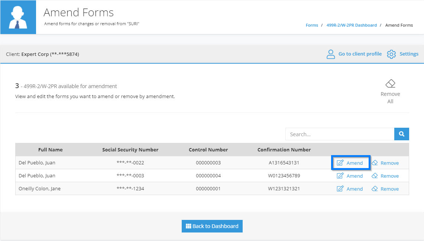Screen dimensions: 424x241
Task: Click grid icon on Back to Dashboard button
Action: click(x=188, y=226)
